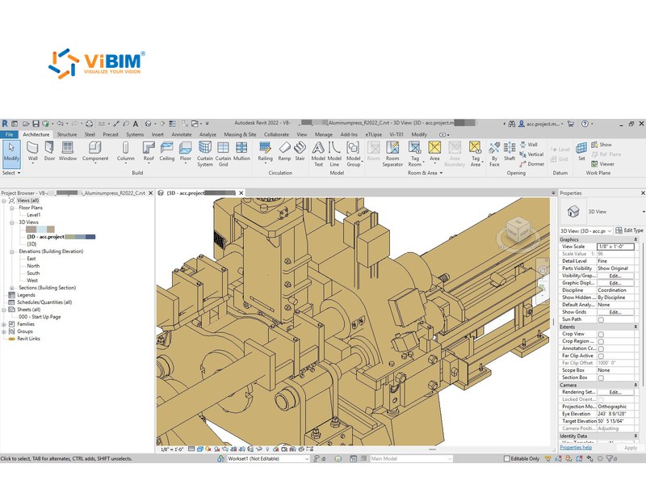Click the View Scale value field
Viewport: 646px width, 485px height.
(615, 247)
